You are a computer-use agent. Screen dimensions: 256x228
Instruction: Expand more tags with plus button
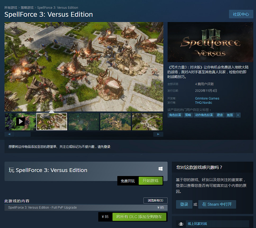pyautogui.click(x=238, y=115)
